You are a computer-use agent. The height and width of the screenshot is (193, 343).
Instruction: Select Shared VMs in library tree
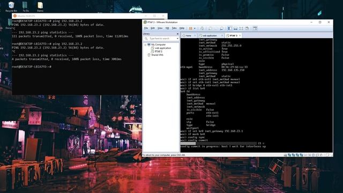(157, 55)
